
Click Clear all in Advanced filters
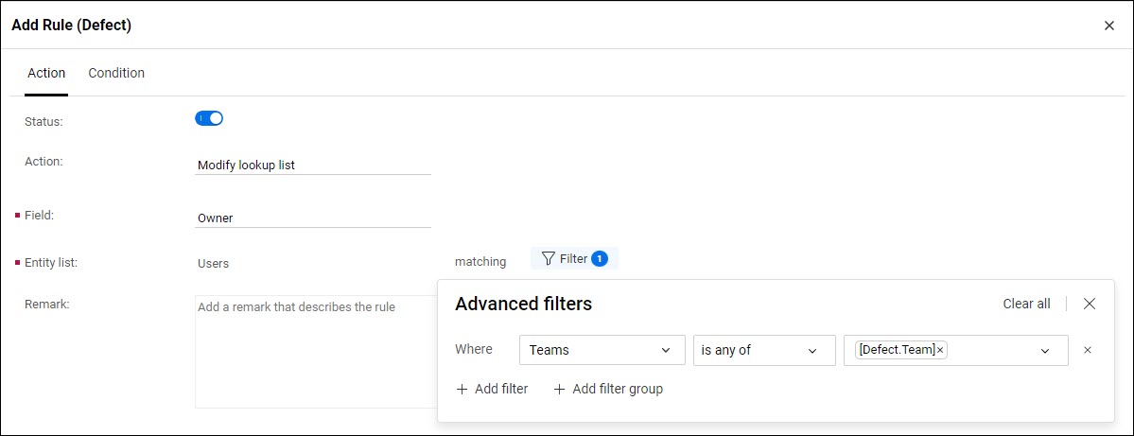click(x=1026, y=304)
